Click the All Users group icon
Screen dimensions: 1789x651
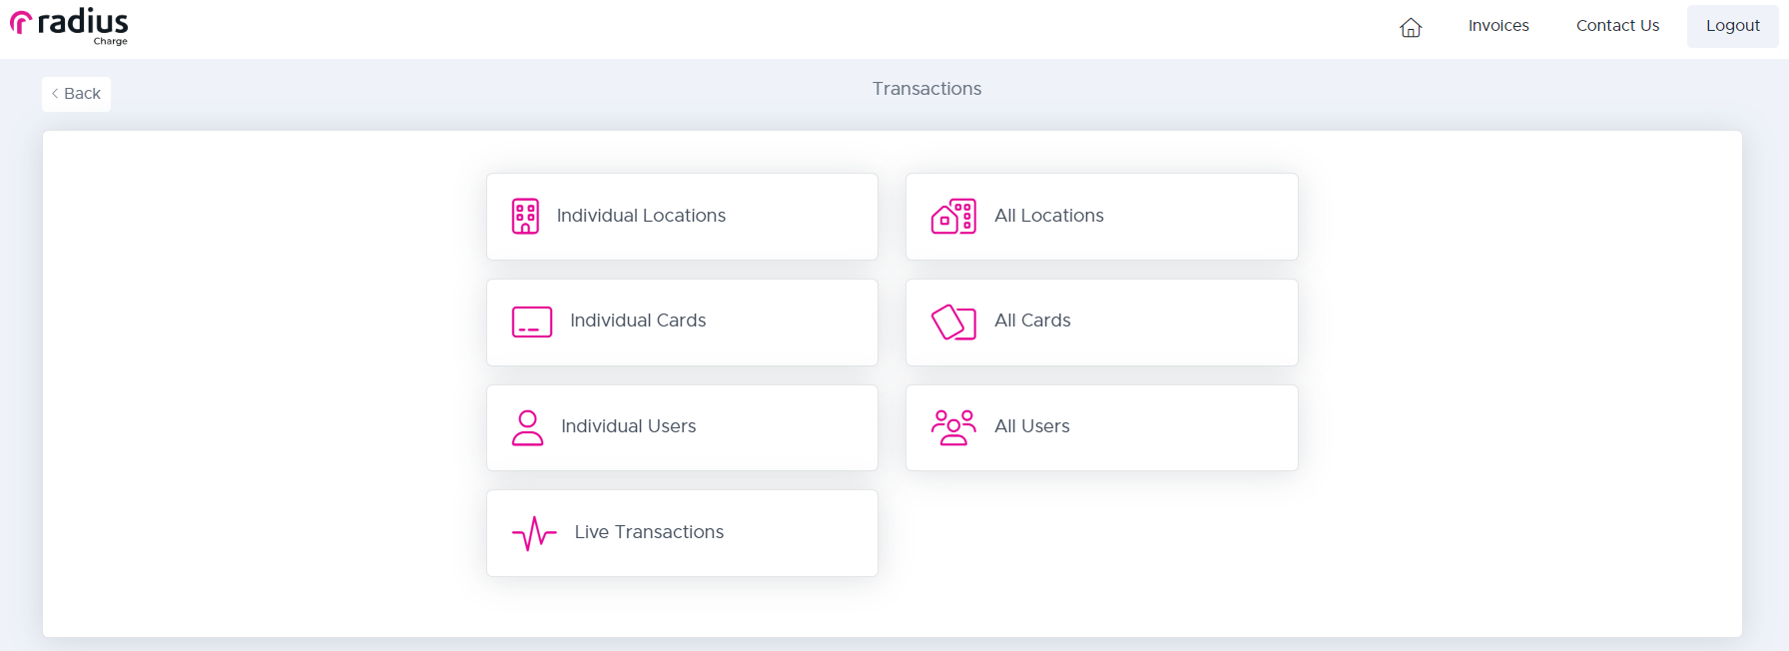[x=953, y=427]
